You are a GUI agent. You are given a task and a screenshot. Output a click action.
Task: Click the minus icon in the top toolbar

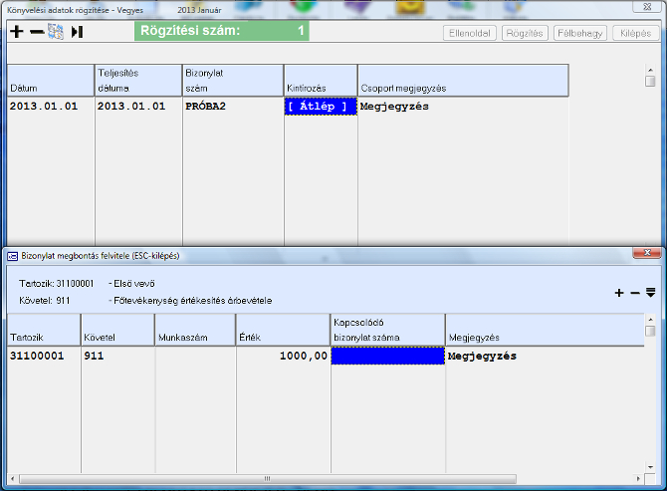point(36,32)
